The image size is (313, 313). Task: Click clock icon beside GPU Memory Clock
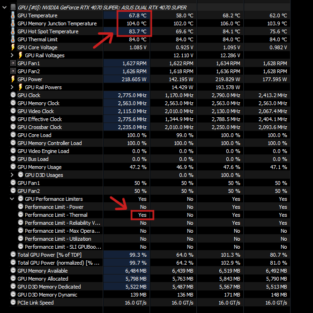tap(13, 103)
